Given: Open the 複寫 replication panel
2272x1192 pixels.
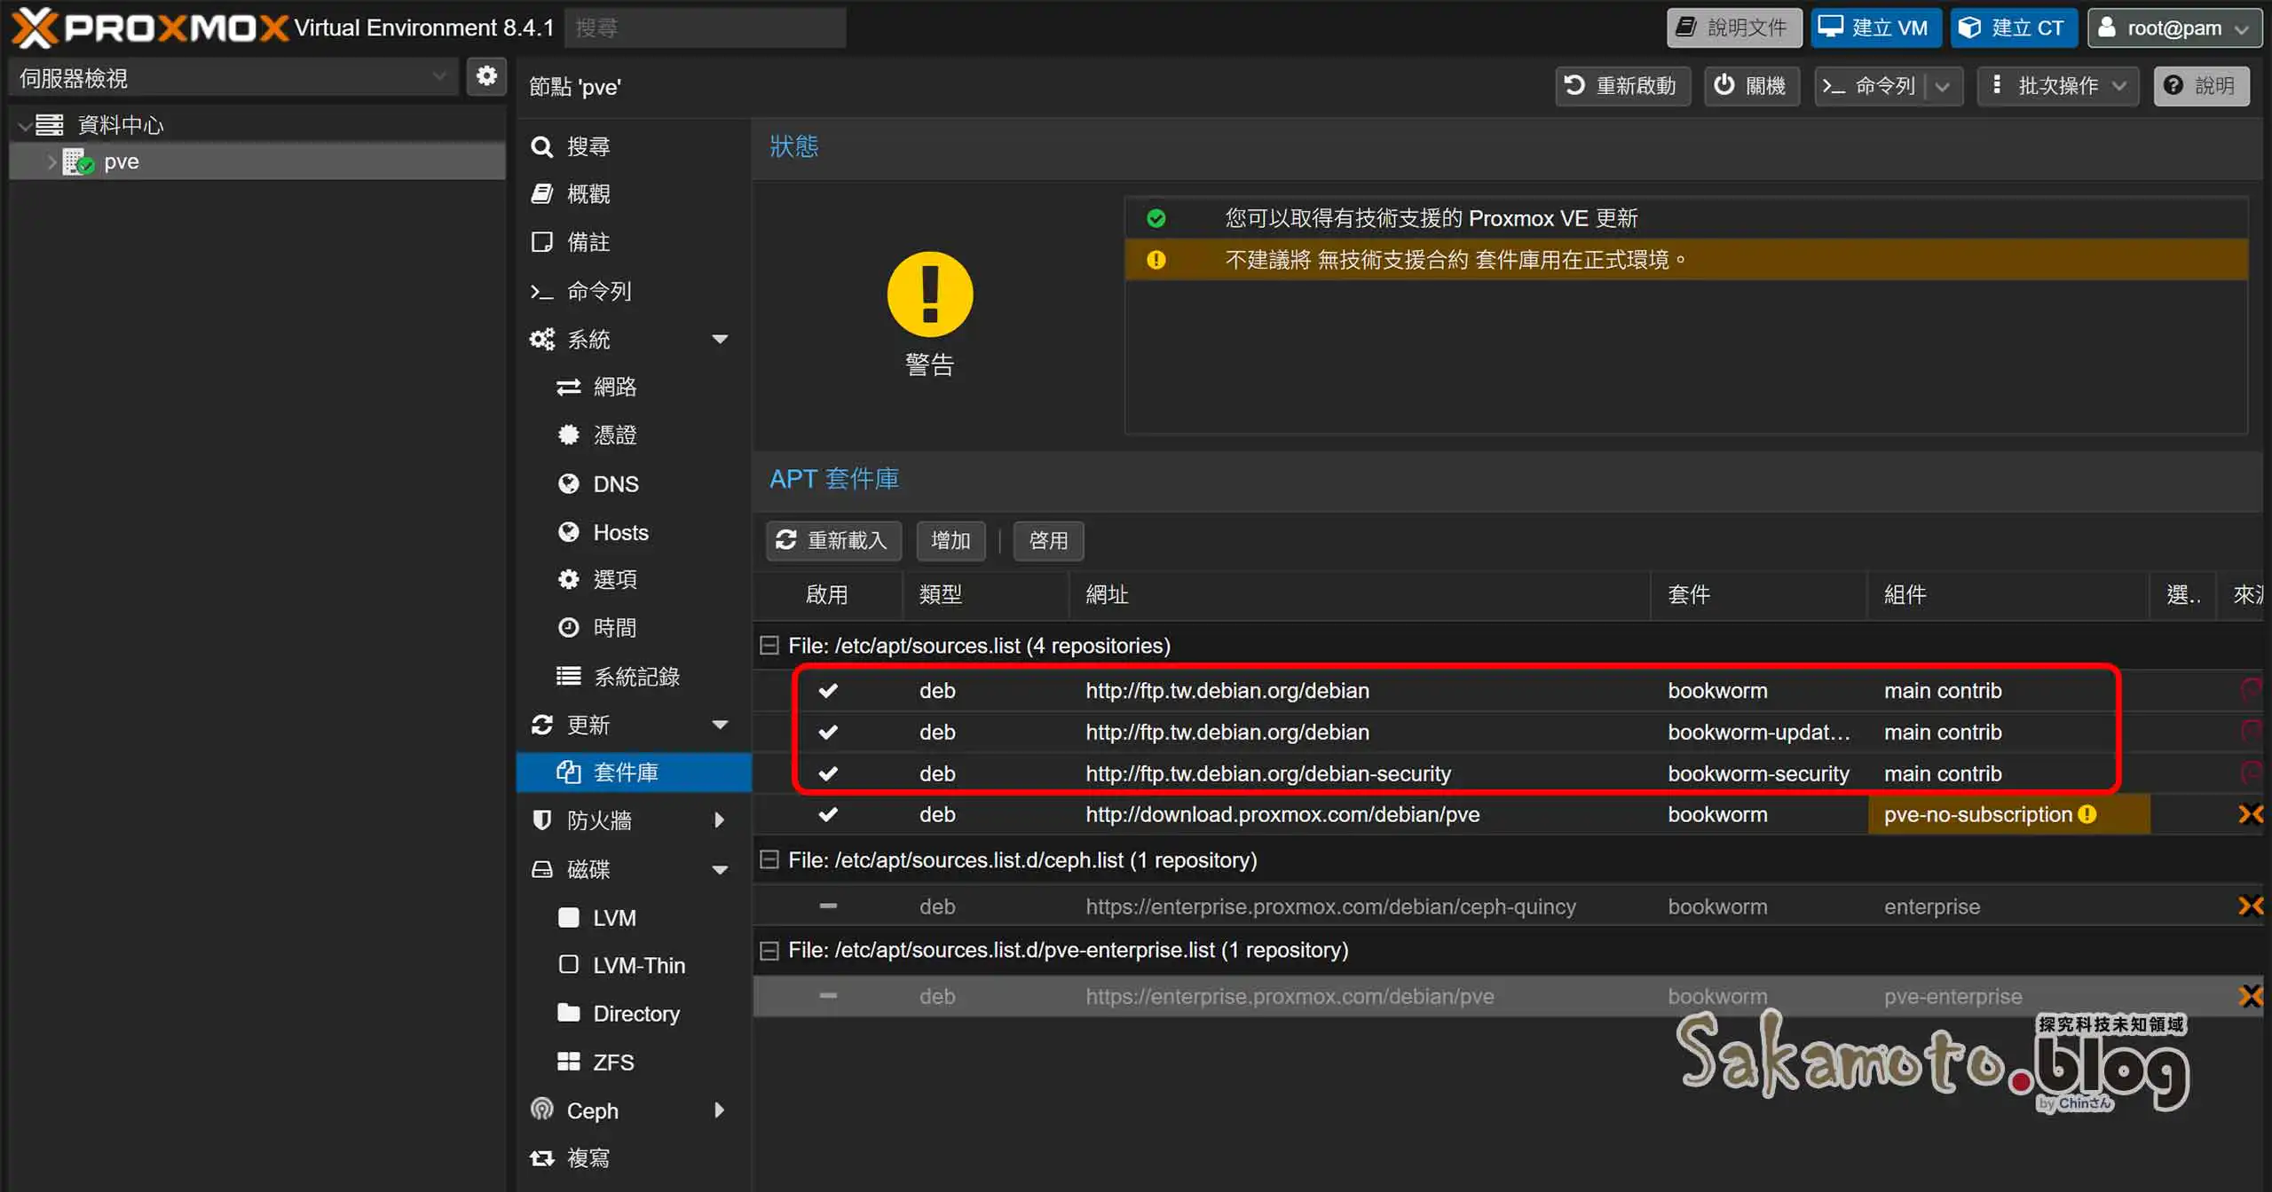Looking at the screenshot, I should pos(541,1157).
